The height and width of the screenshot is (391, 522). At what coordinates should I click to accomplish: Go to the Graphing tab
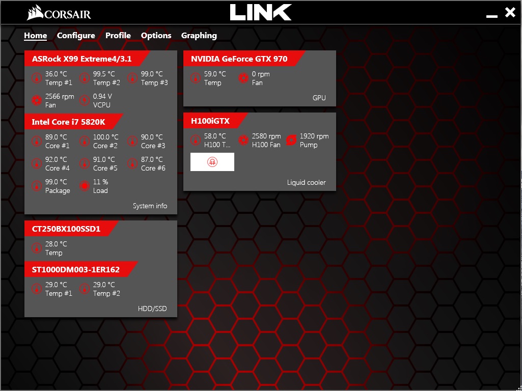(x=199, y=36)
